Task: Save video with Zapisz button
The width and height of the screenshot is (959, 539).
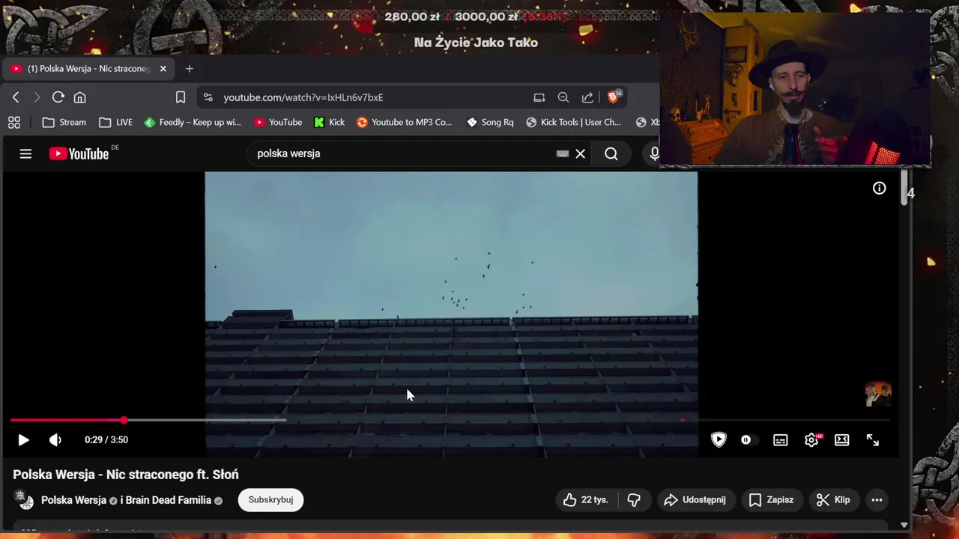Action: pyautogui.click(x=772, y=500)
